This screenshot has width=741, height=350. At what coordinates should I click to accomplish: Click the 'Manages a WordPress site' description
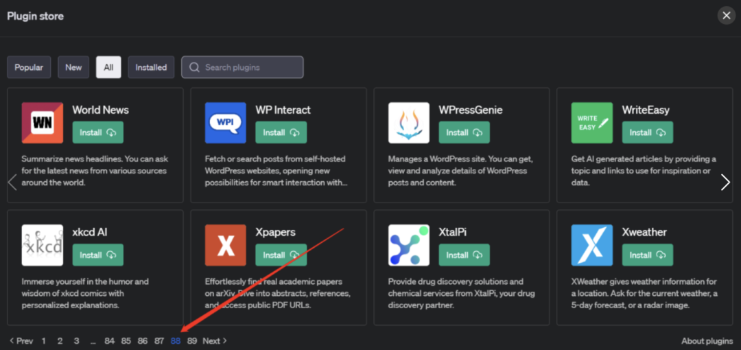[461, 171]
